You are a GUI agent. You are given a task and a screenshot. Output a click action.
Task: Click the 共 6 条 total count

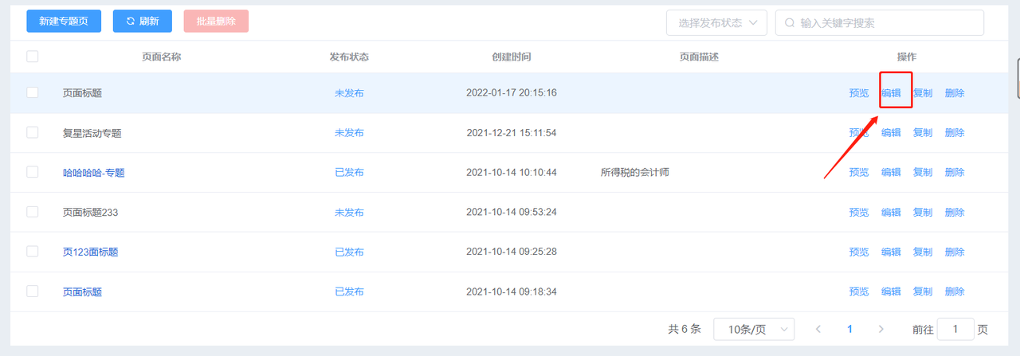pos(685,329)
